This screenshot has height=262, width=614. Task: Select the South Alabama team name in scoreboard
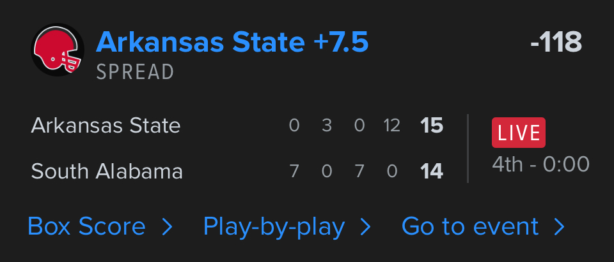click(107, 171)
